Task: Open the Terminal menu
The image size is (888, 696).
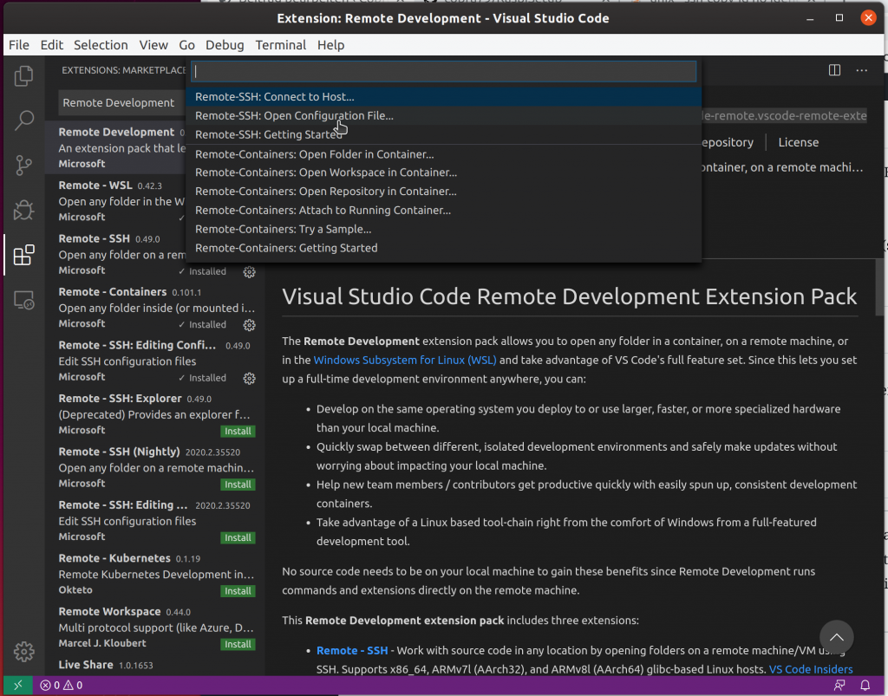Action: (281, 45)
